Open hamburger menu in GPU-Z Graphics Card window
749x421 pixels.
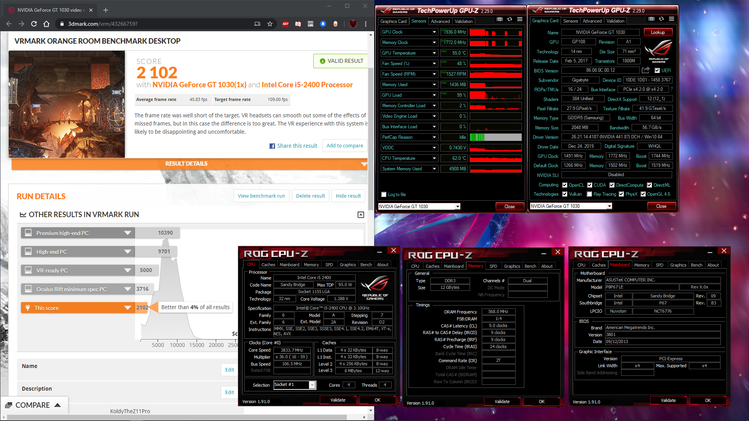point(671,19)
